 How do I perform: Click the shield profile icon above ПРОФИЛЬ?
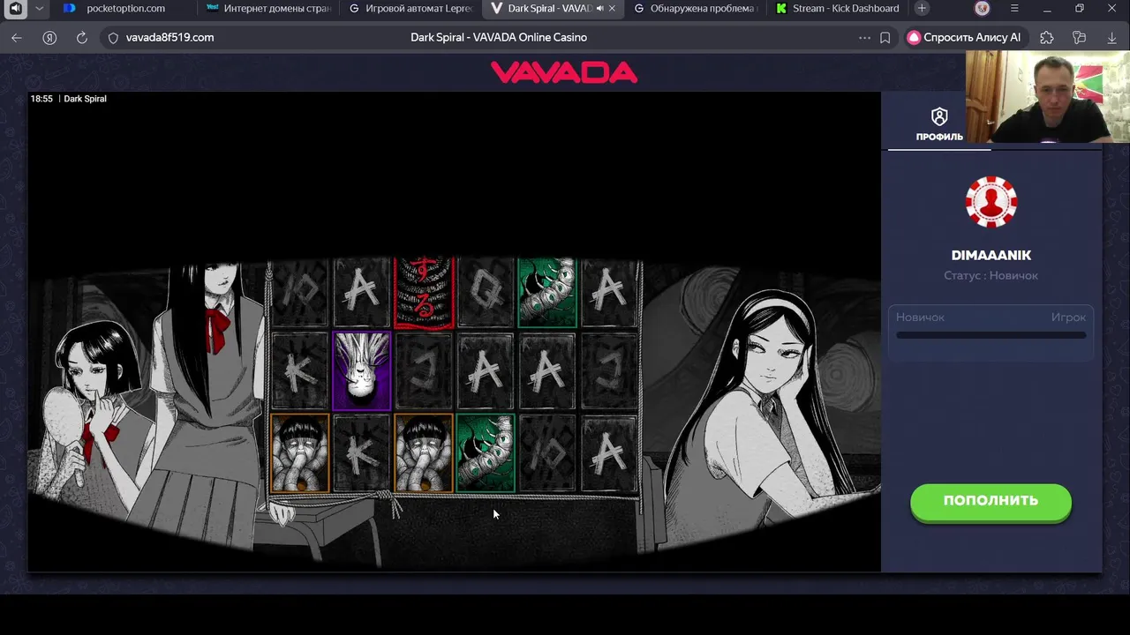click(x=939, y=116)
